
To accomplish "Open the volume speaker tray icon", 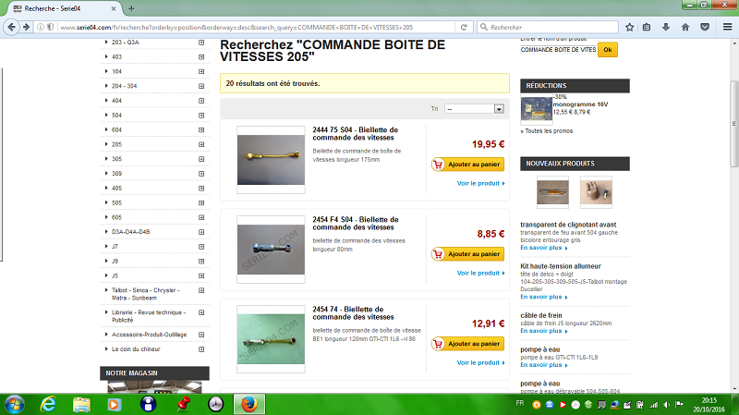I will click(x=666, y=405).
